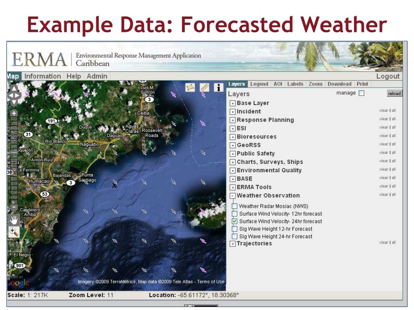Expand the Trajectories group
Screen dimensions: 414x310
tap(232, 244)
